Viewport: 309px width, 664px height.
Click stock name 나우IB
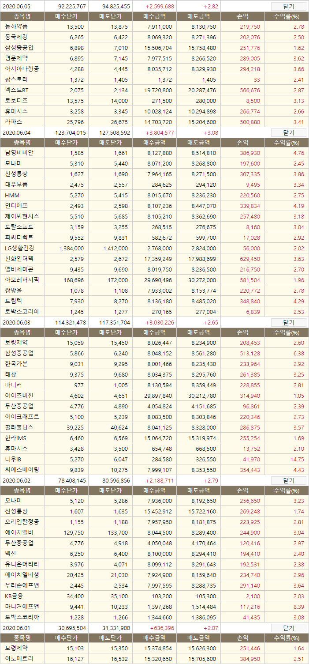(13, 459)
